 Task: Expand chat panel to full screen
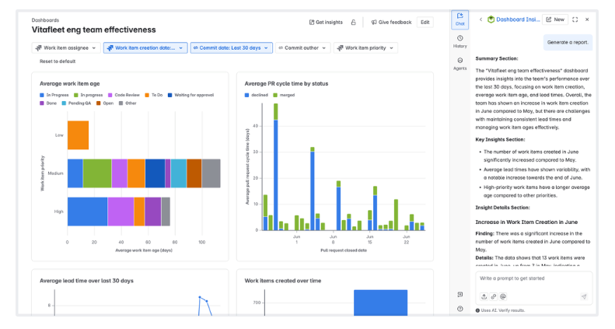(x=575, y=19)
